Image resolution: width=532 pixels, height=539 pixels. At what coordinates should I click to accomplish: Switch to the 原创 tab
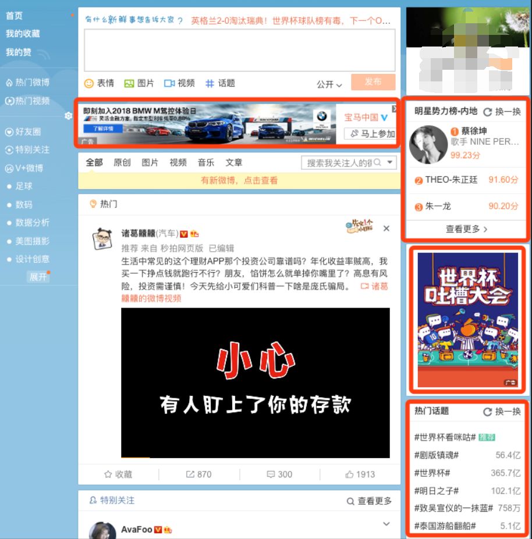[120, 163]
